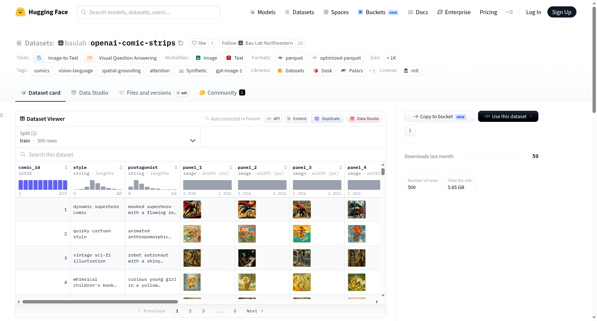Click the Copy to bucket button

click(x=440, y=116)
